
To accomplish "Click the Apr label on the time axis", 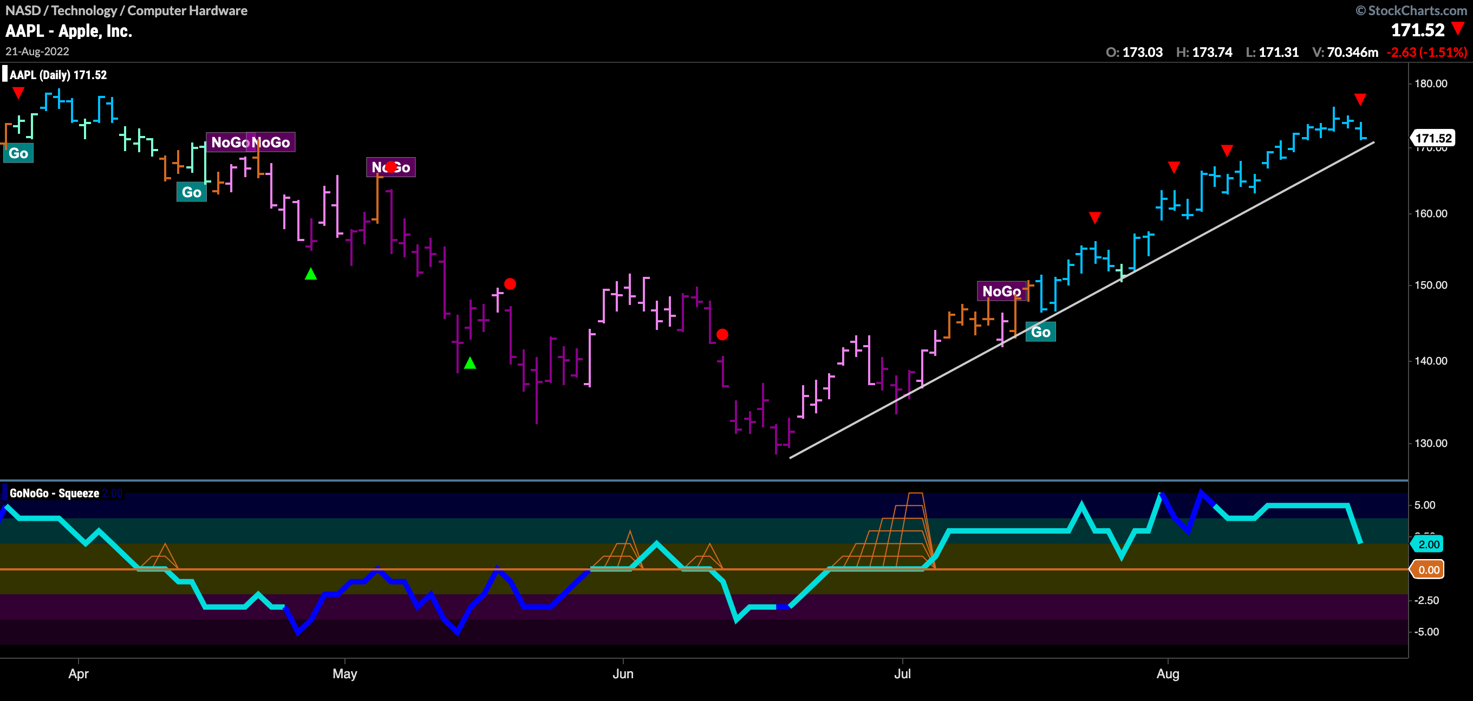I will (79, 673).
